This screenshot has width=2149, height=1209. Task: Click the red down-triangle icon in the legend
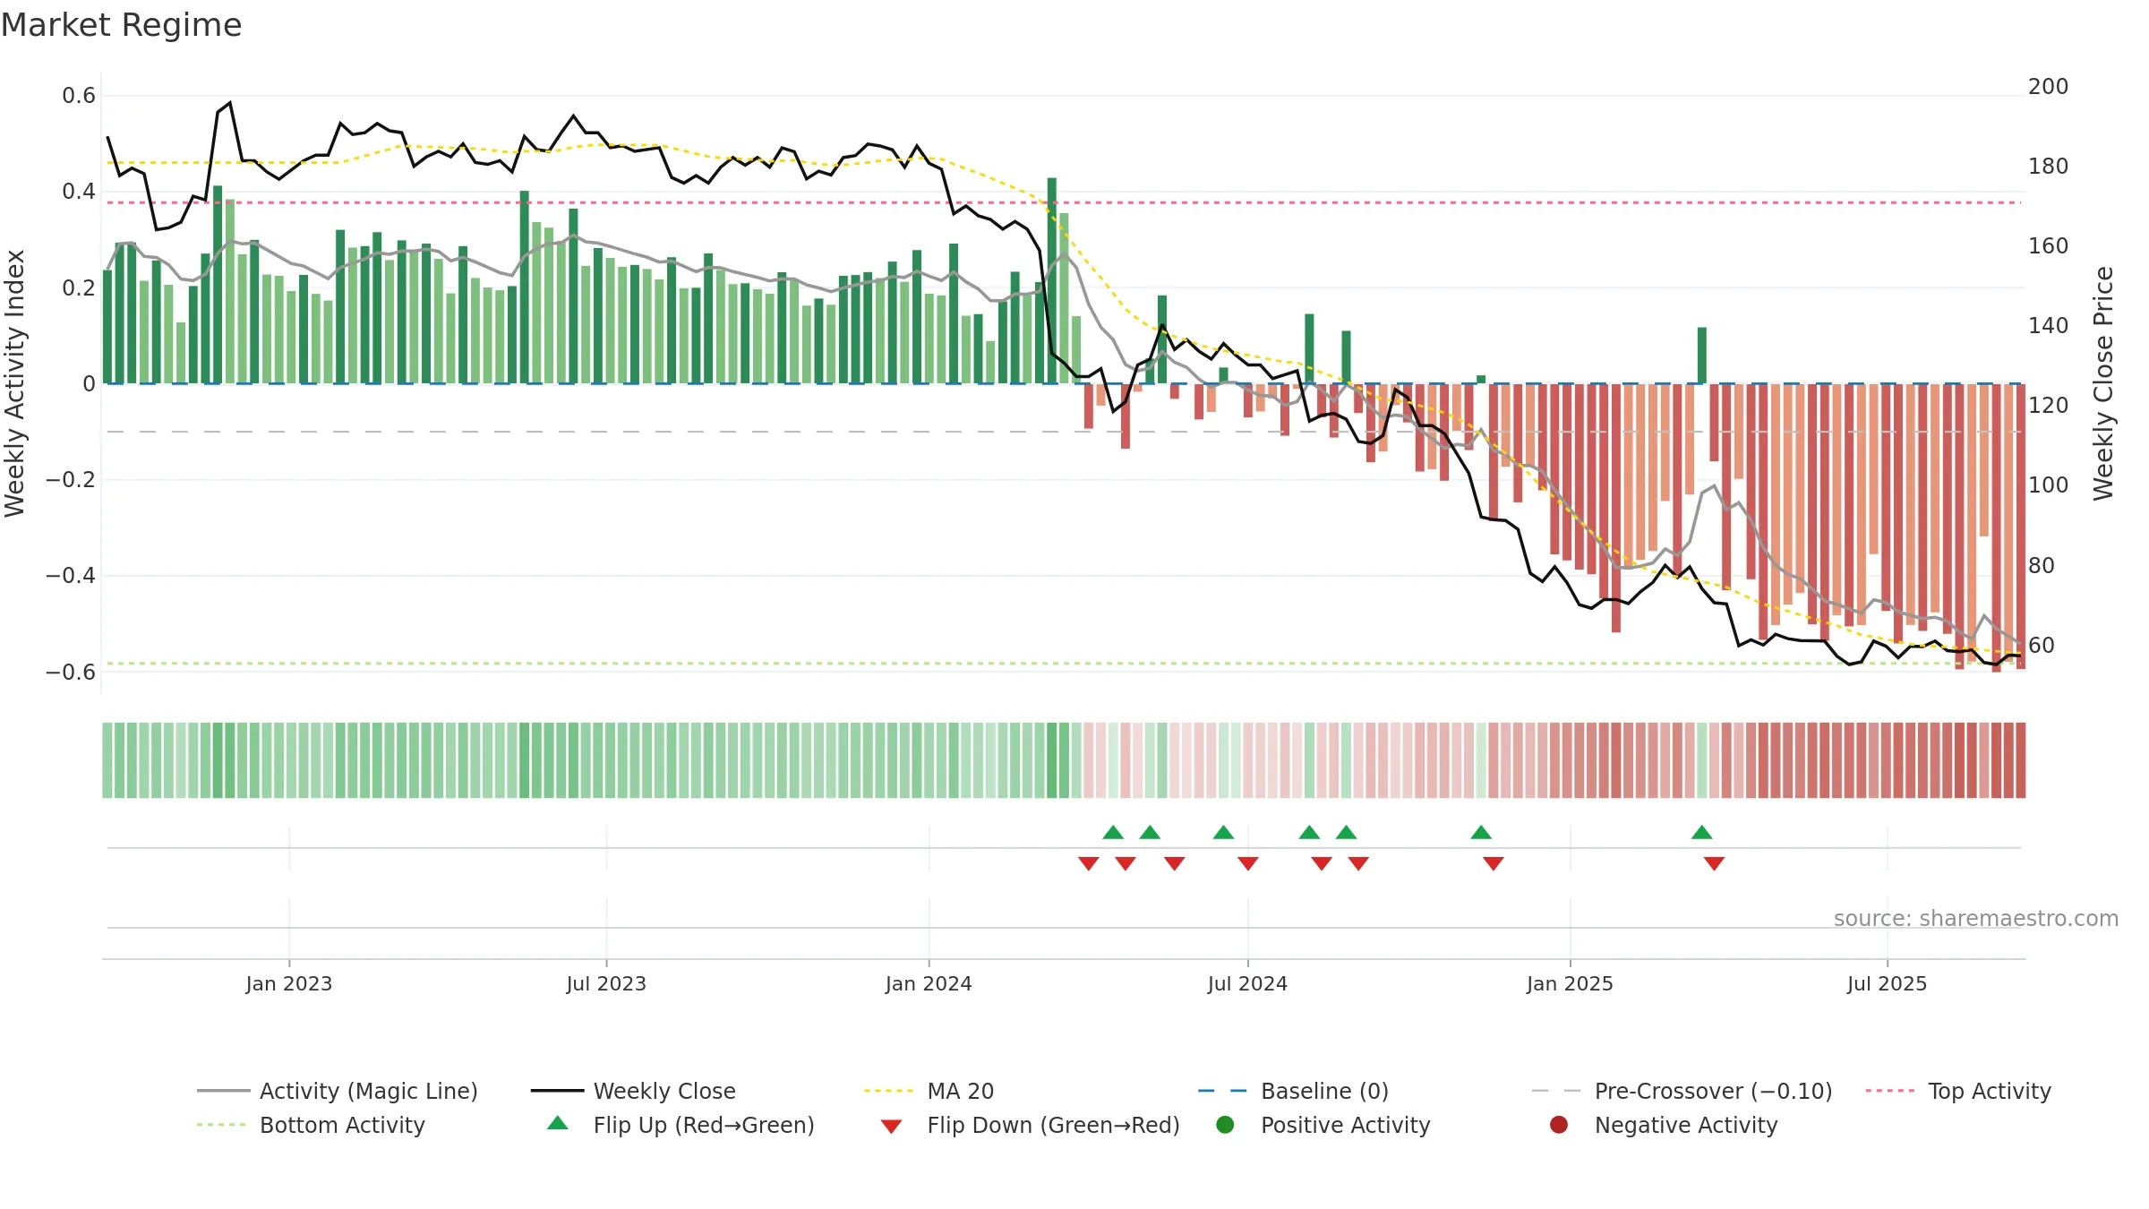(891, 1127)
